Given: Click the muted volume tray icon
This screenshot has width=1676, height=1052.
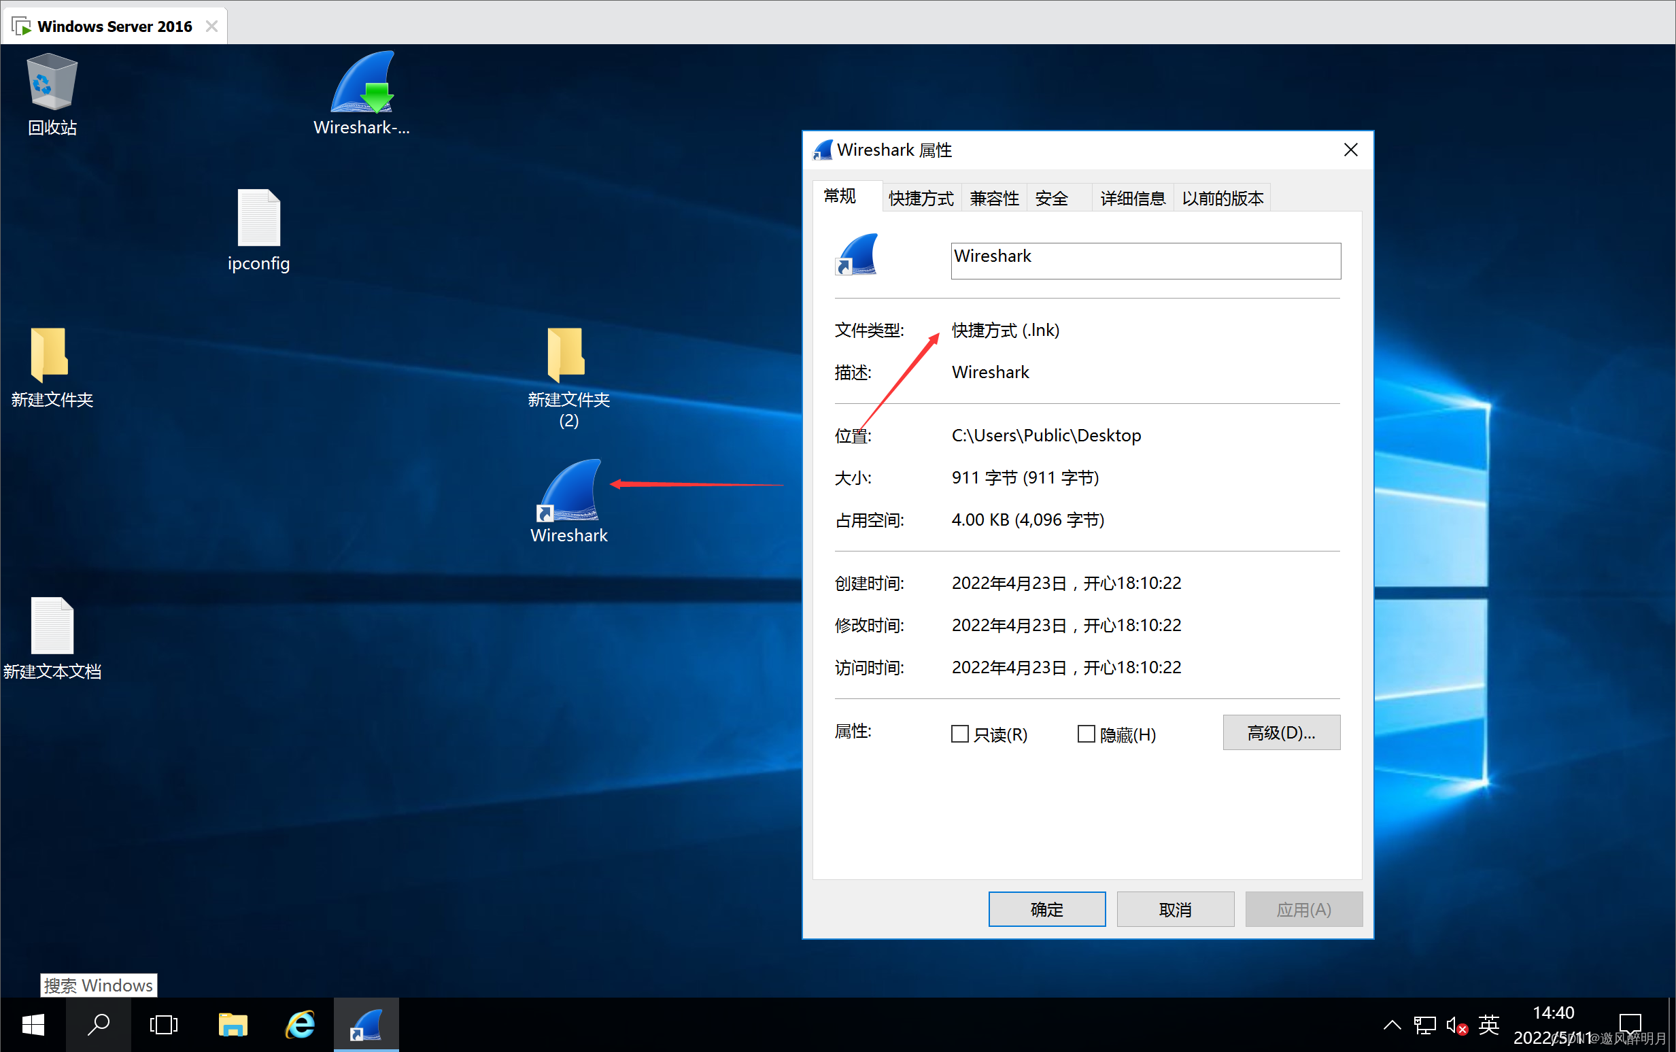Looking at the screenshot, I should [1456, 1025].
